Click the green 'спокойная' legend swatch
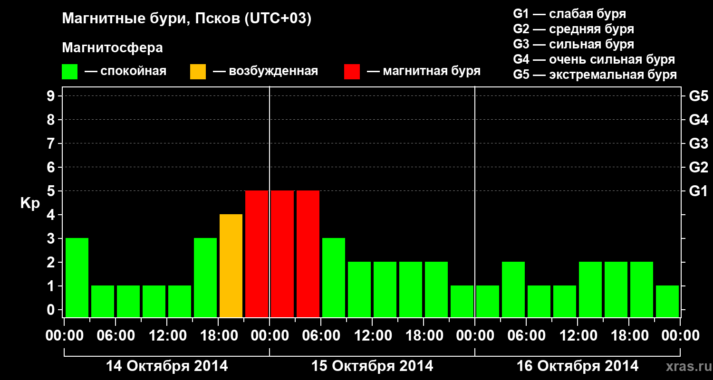Screen dimensions: 713x380 (69, 71)
